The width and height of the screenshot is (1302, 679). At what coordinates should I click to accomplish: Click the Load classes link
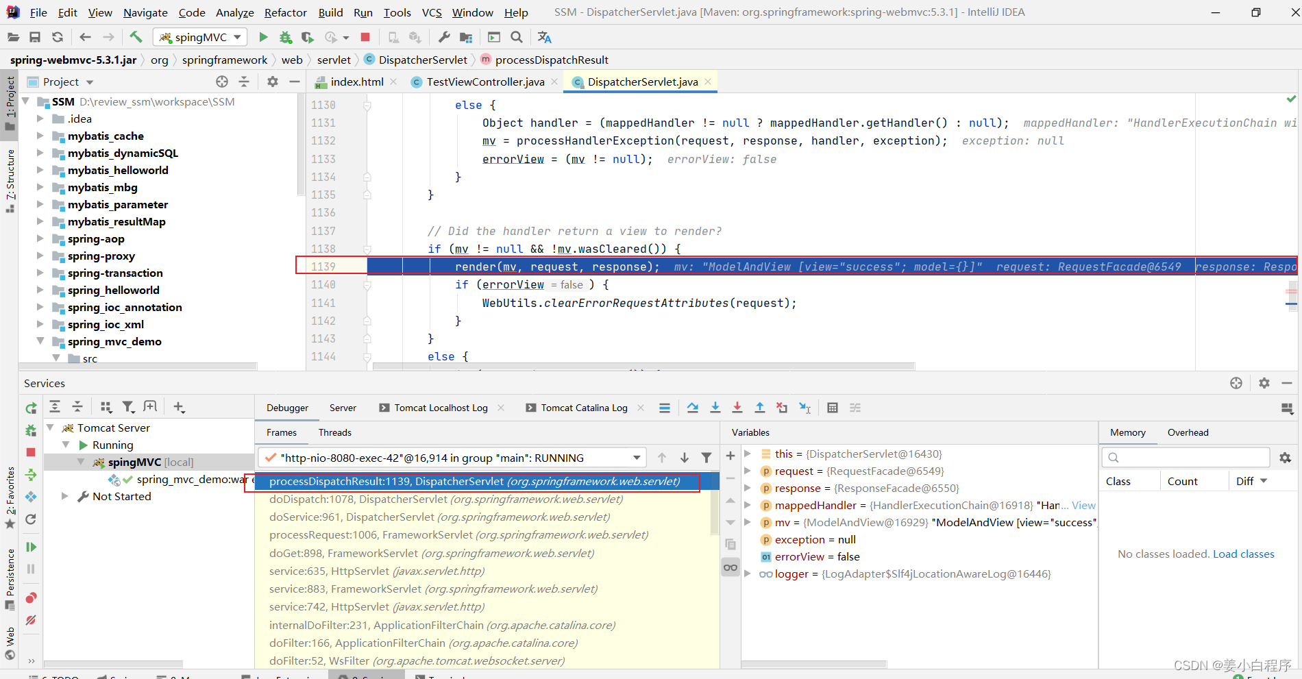(1243, 554)
